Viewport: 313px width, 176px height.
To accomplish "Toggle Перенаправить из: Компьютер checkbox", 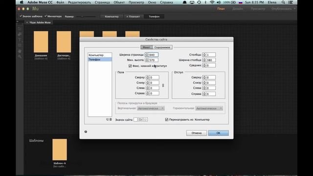I will [x=167, y=119].
